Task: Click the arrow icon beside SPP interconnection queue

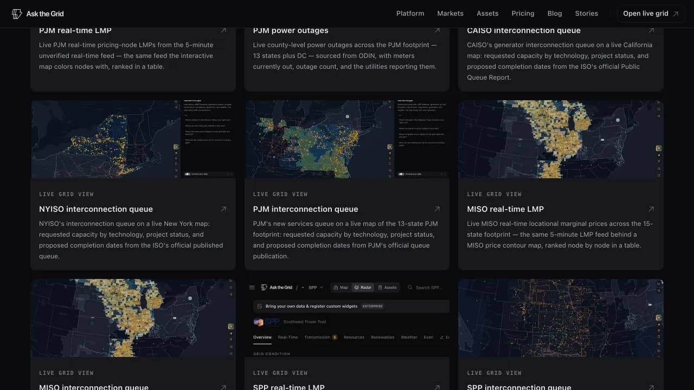Action: (651, 387)
